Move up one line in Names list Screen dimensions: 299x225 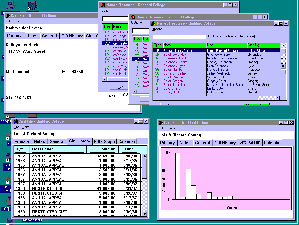[x=283, y=56]
